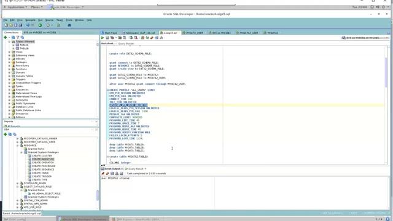Screen dimensions: 393x221
Task: Select Public Synonyms in Connections tree
Action: click(25, 104)
